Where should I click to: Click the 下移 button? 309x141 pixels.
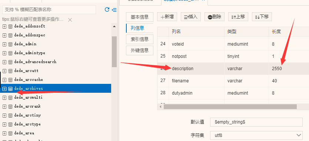tap(262, 17)
